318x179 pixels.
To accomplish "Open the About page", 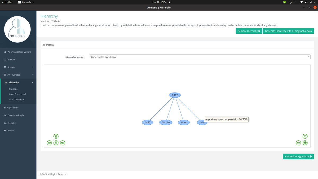I will [18, 130].
